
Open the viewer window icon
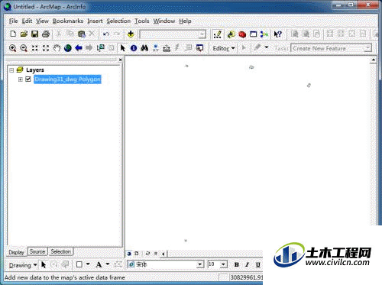pos(199,48)
